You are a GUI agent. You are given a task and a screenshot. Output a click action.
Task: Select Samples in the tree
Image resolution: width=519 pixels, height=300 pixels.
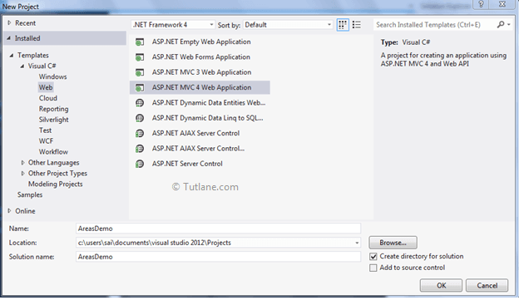(x=30, y=194)
